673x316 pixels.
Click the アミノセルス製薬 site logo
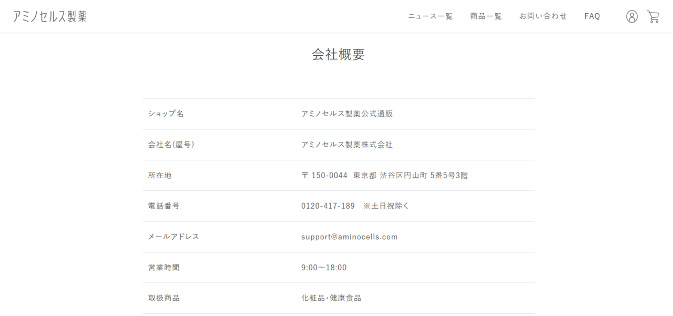point(50,16)
